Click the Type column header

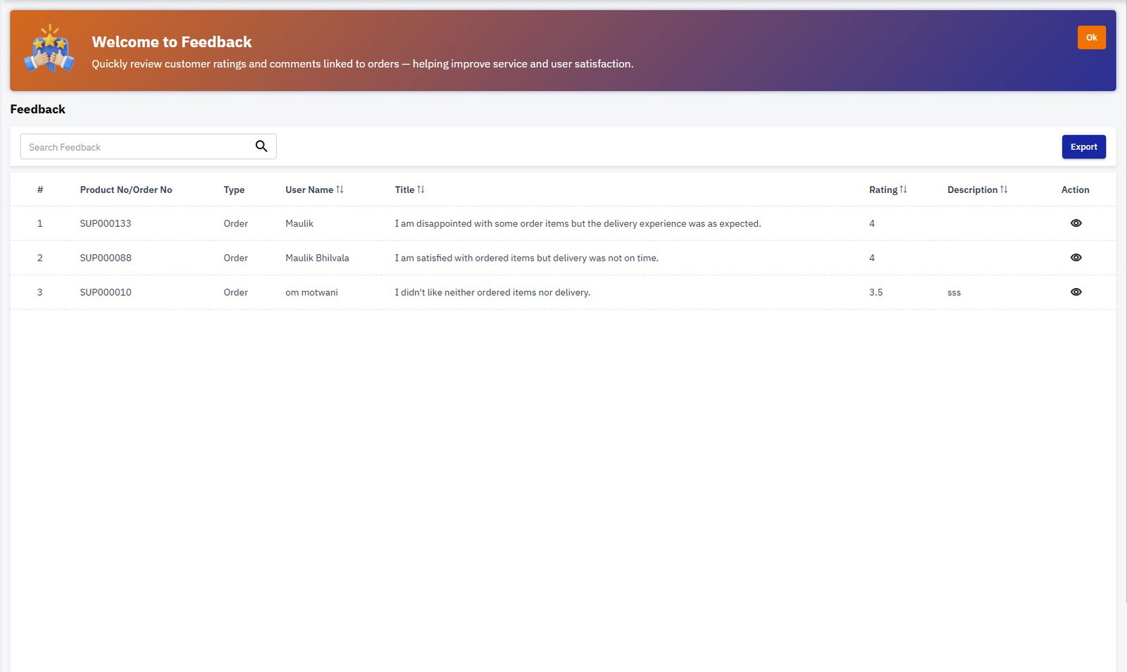[234, 189]
